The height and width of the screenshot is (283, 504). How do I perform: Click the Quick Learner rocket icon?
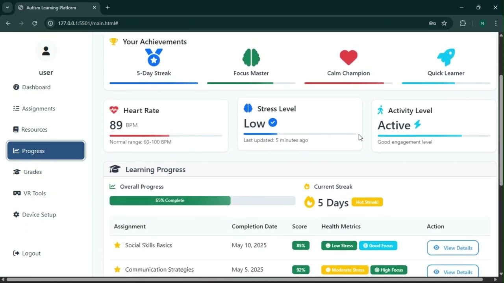[x=446, y=57]
